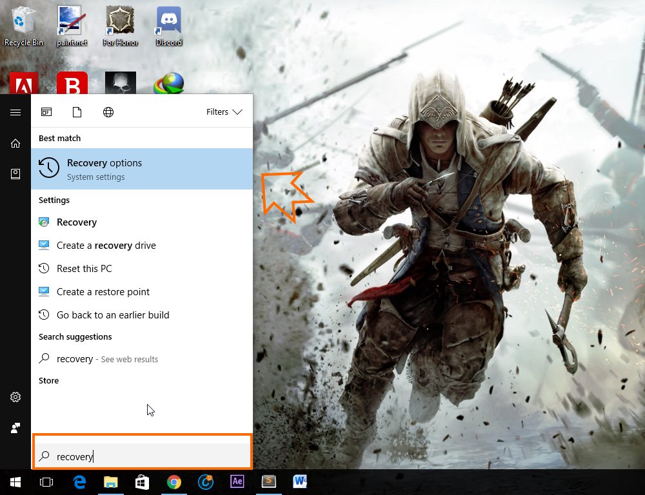Click the 'Best match' heading
This screenshot has width=645, height=495.
59,138
